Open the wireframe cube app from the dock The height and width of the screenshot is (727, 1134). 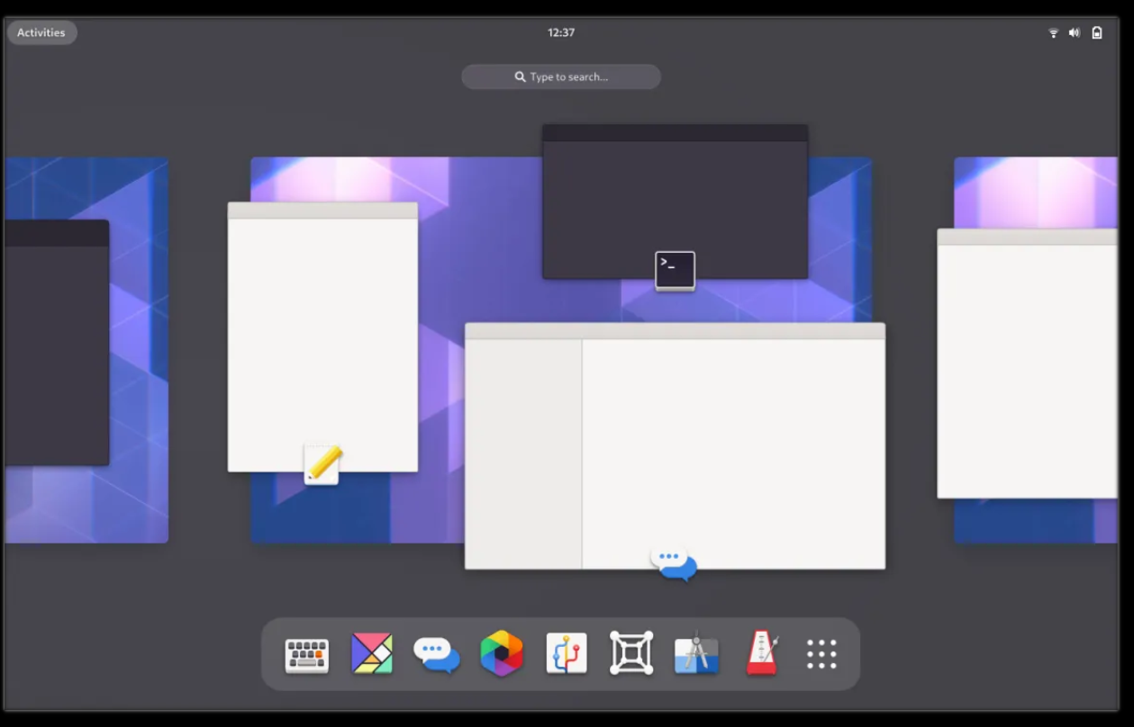click(631, 653)
